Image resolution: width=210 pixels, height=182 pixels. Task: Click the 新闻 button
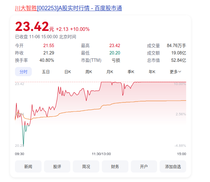tap(28, 166)
